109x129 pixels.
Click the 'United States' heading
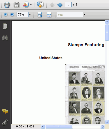51,58
